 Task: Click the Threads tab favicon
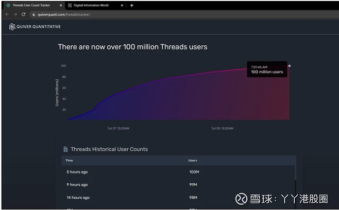8,5
